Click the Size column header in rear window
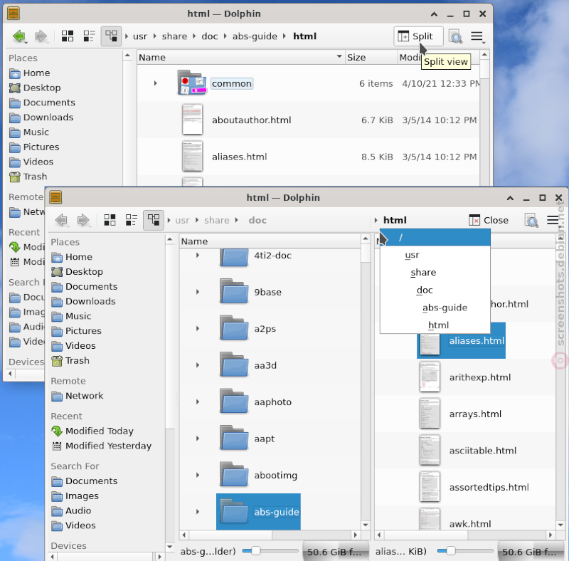569x561 pixels. coord(371,57)
